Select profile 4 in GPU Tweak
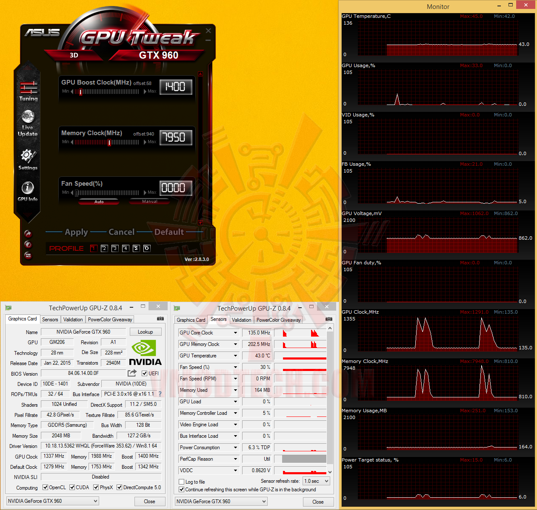Screen dimensions: 537x510 pyautogui.click(x=126, y=248)
